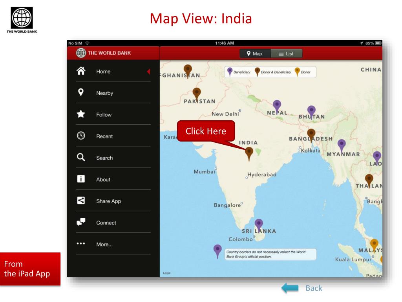Select the Malaysia orange map pin

pos(374,245)
